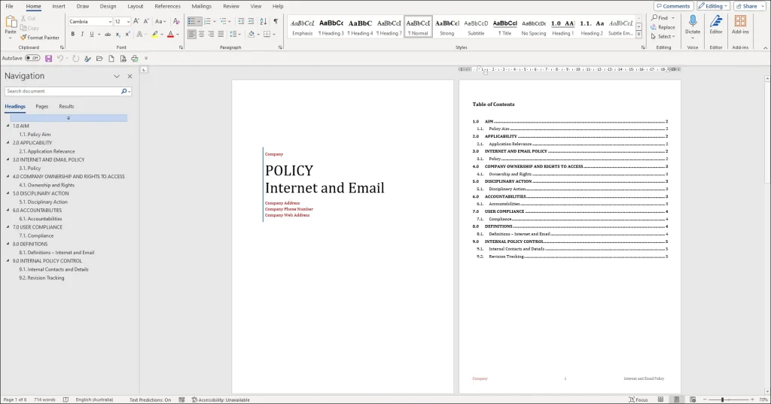Open the Add-ins panel
The image size is (771, 404).
click(740, 25)
